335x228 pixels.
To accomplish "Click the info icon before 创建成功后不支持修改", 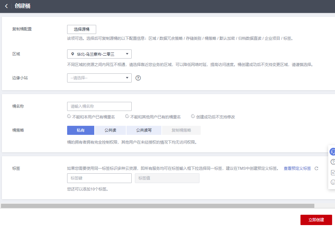I will click(x=193, y=116).
